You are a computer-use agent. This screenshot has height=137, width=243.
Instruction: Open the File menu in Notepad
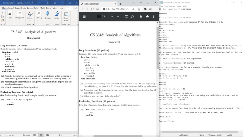pos(161,7)
